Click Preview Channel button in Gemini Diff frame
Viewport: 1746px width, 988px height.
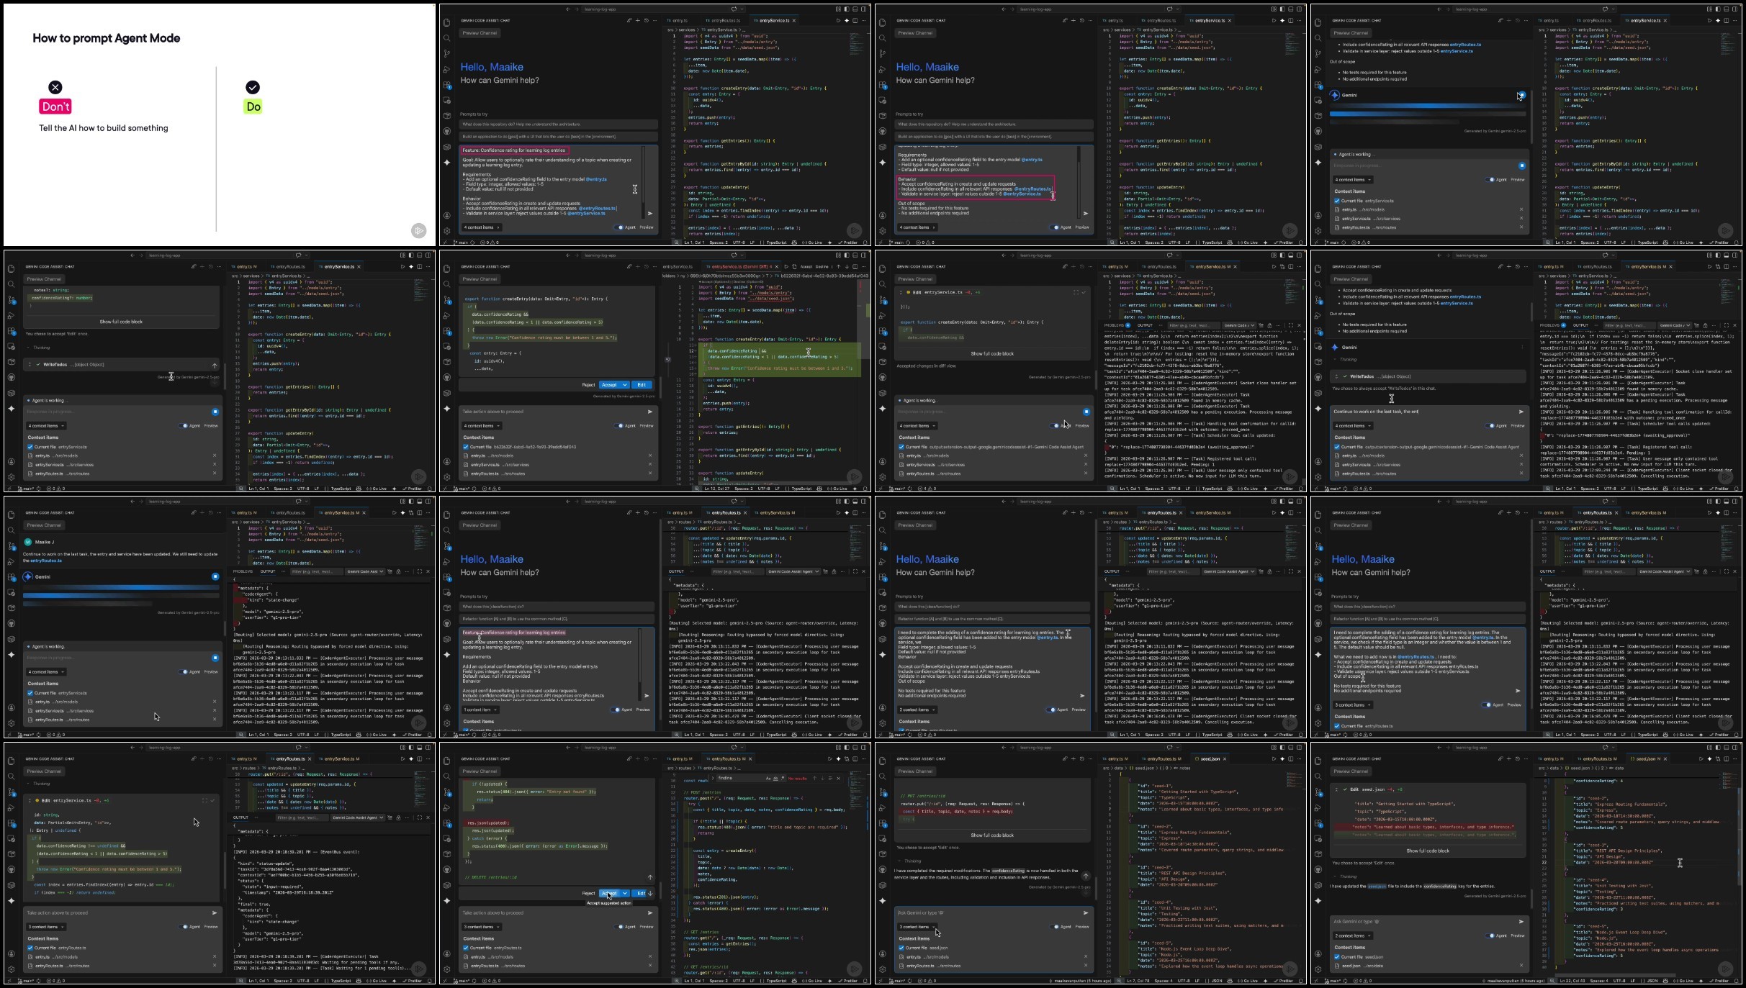[480, 279]
